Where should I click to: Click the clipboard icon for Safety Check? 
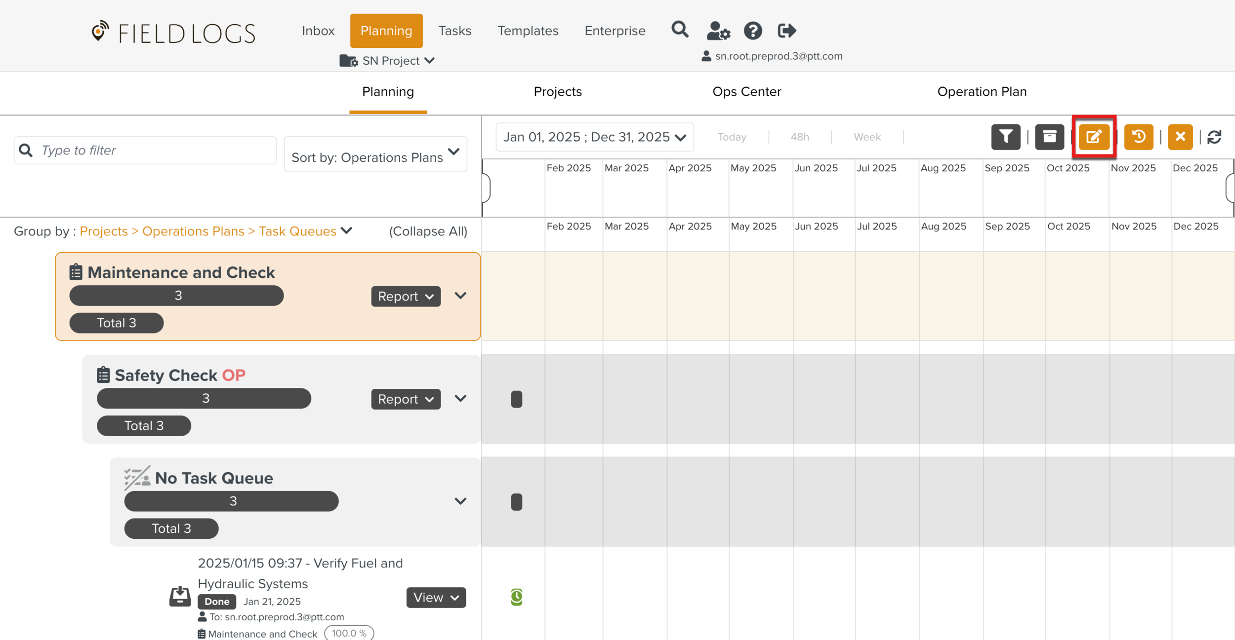click(103, 375)
